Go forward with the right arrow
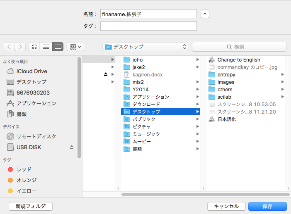This screenshot has width=291, height=214. click(x=20, y=47)
